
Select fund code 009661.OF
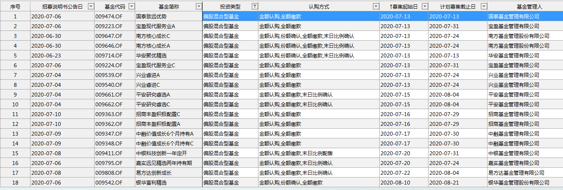(x=109, y=95)
